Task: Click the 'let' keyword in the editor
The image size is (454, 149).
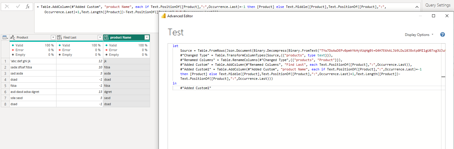Action: tap(176, 46)
